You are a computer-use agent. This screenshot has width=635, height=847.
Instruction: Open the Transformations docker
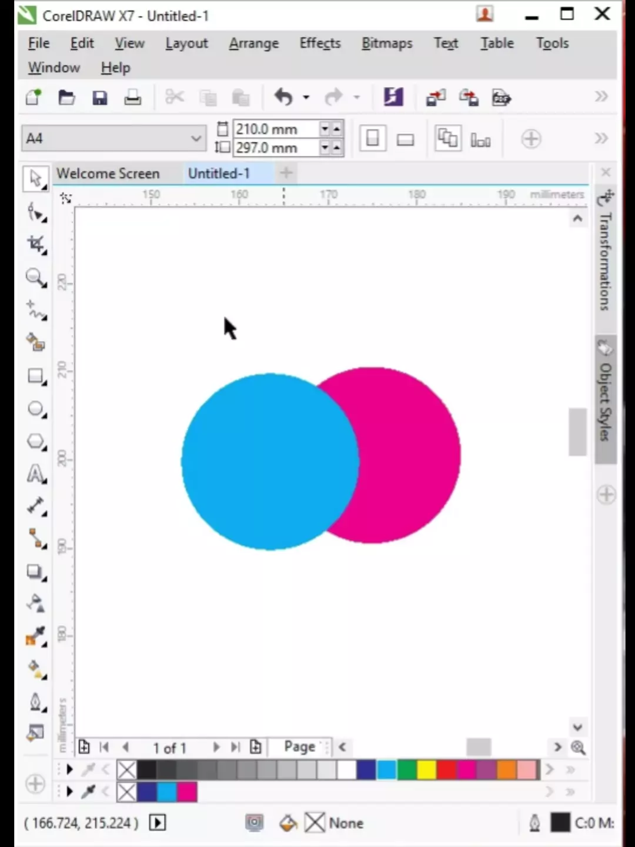[x=605, y=253]
